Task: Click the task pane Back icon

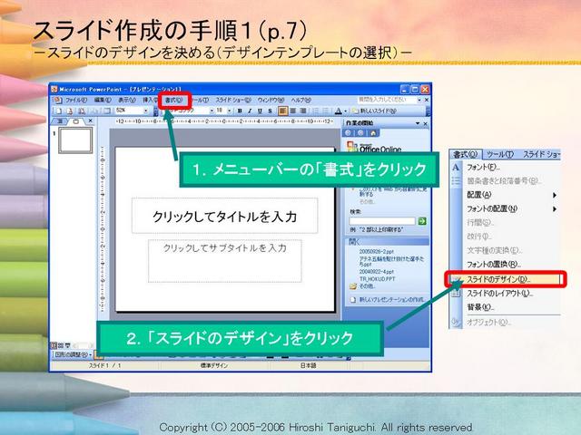Action: click(349, 133)
